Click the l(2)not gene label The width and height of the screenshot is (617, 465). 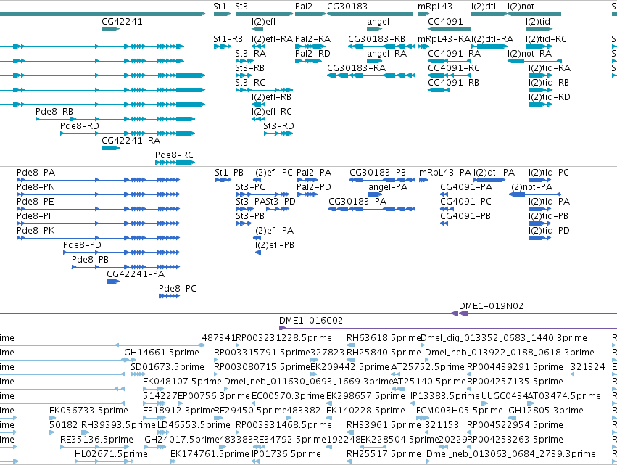point(521,7)
